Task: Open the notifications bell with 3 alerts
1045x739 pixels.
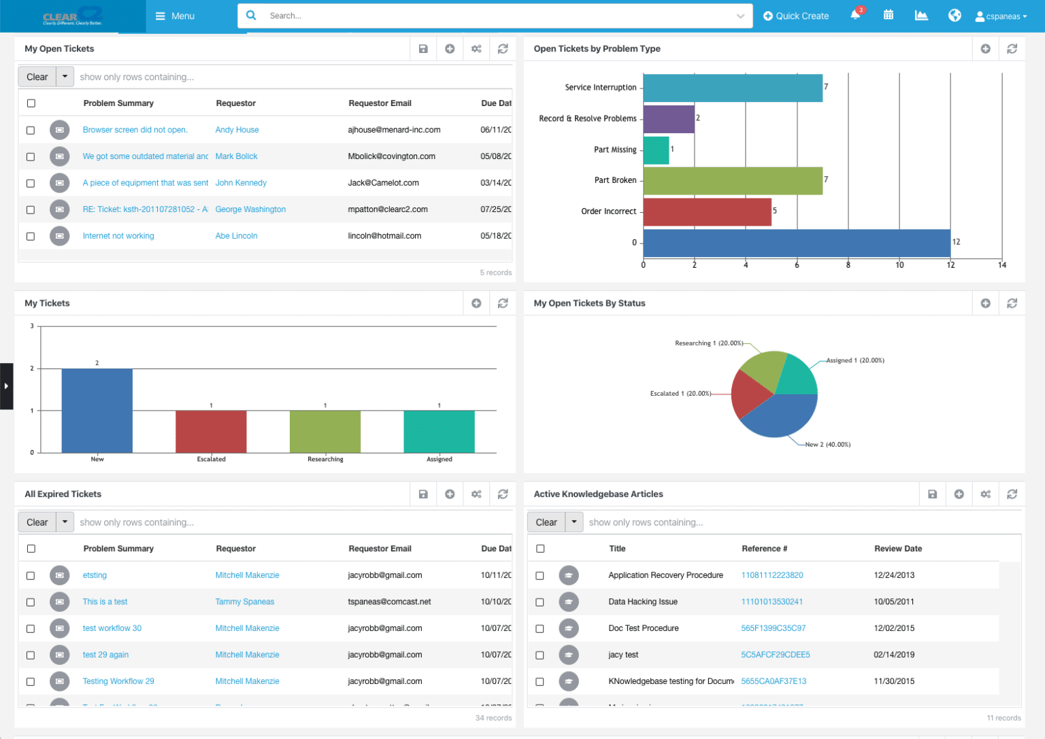Action: coord(855,14)
